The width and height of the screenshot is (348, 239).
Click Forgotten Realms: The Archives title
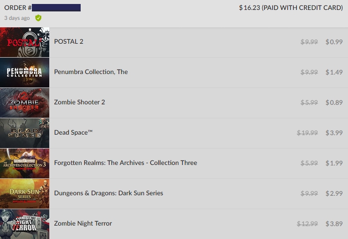coord(125,163)
